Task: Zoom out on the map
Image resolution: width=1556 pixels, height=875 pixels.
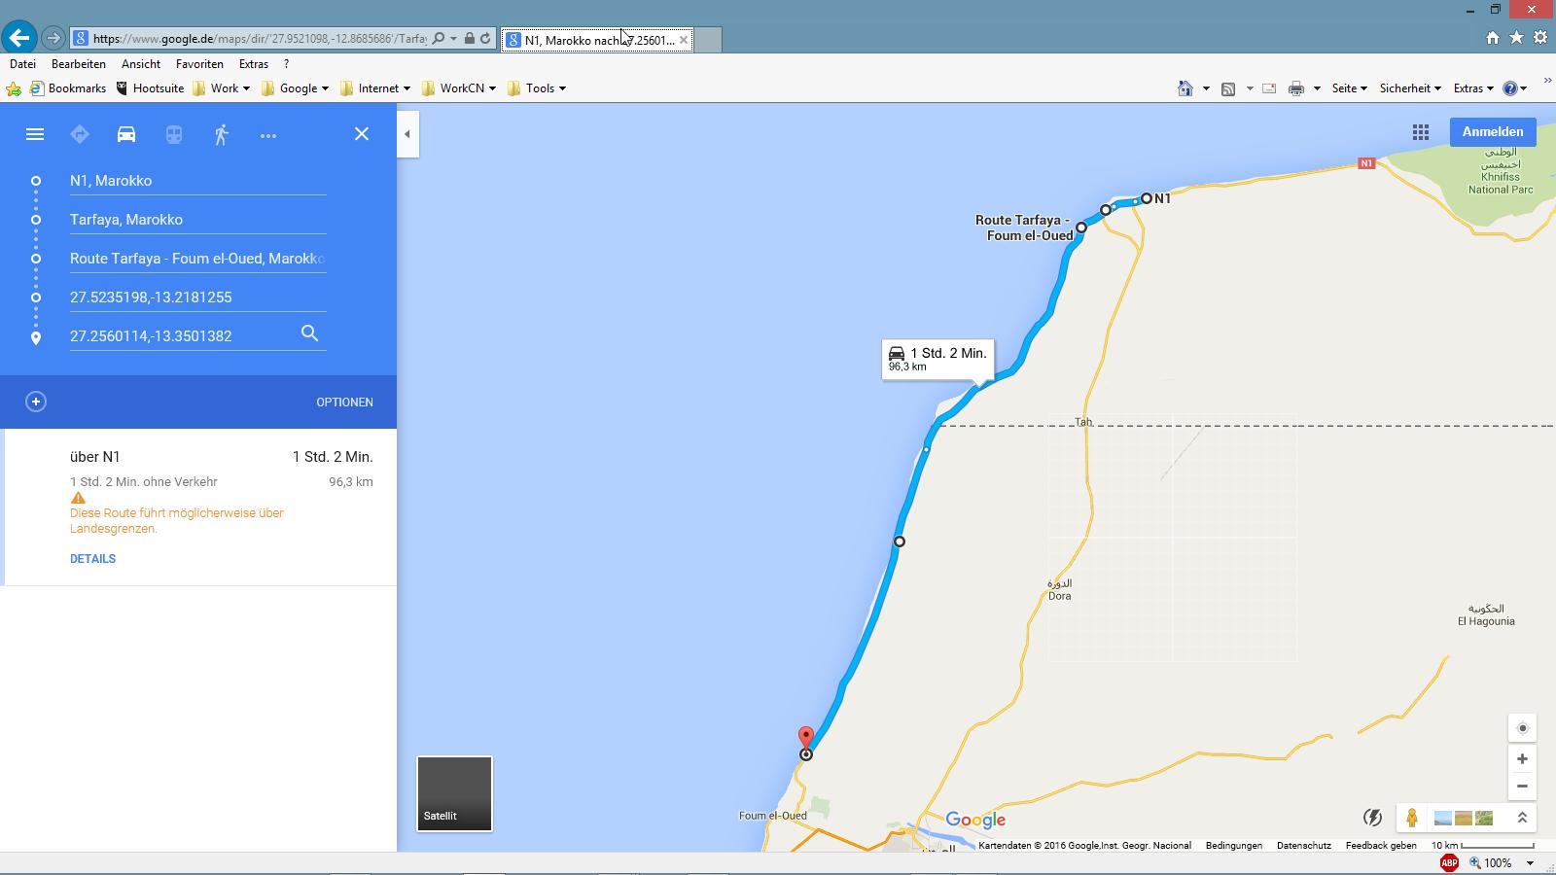Action: tap(1522, 786)
